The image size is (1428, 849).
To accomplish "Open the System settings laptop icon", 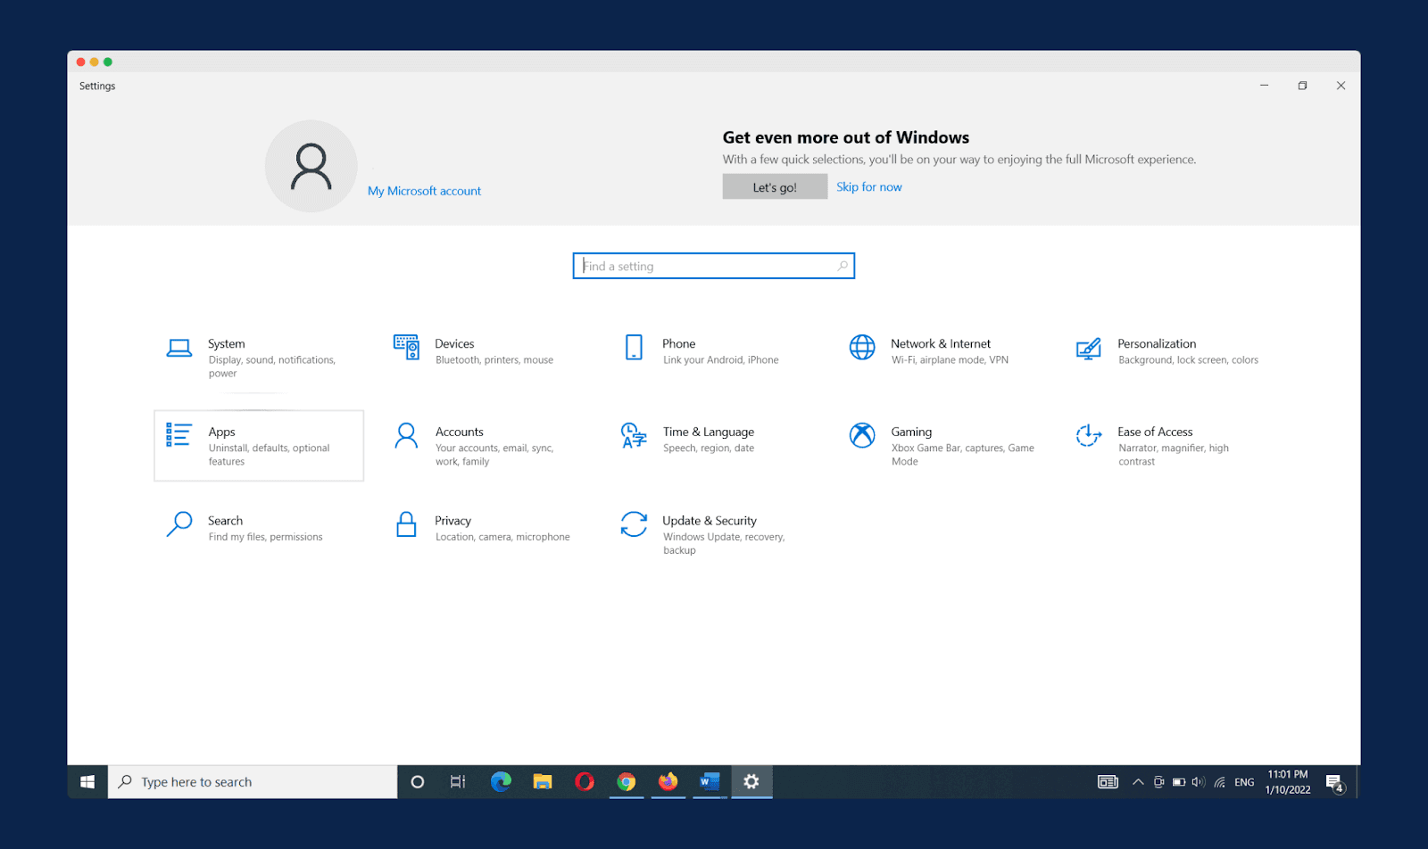I will coord(179,348).
